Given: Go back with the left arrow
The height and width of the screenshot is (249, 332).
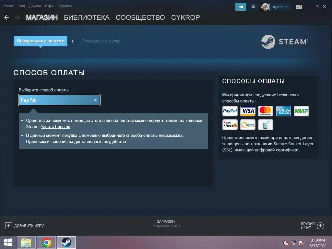Looking at the screenshot, I should [x=7, y=18].
